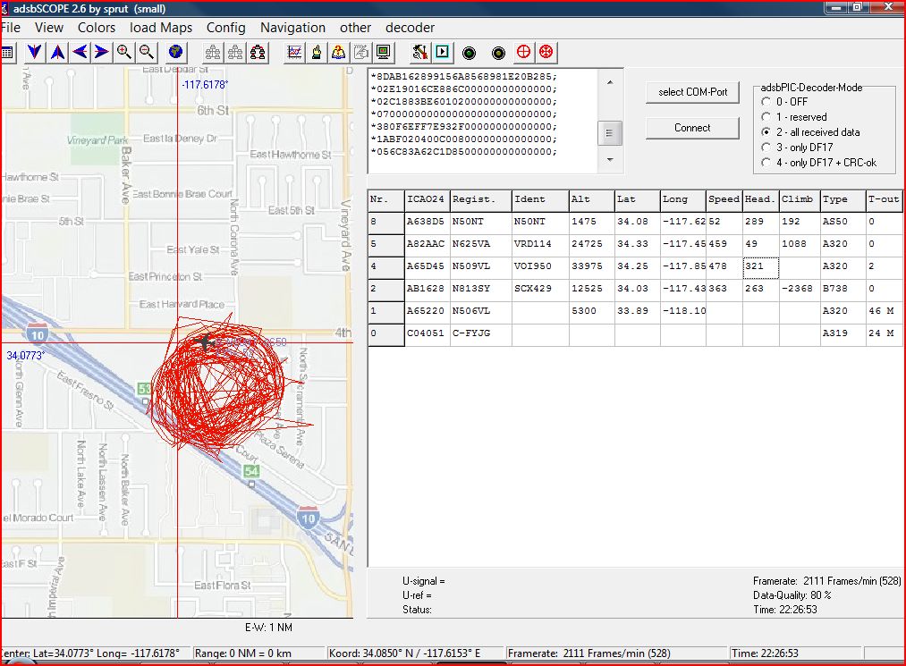Viewport: 906px width, 666px height.
Task: Click the Connect button
Action: (x=692, y=128)
